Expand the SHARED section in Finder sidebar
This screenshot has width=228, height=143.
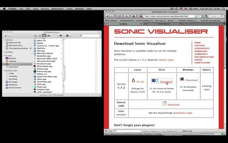click(4, 52)
